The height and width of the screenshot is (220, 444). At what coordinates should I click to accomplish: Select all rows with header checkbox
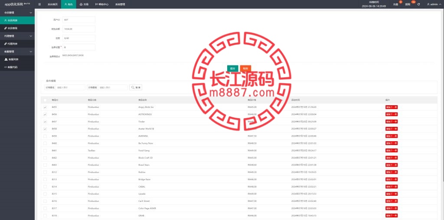45,100
